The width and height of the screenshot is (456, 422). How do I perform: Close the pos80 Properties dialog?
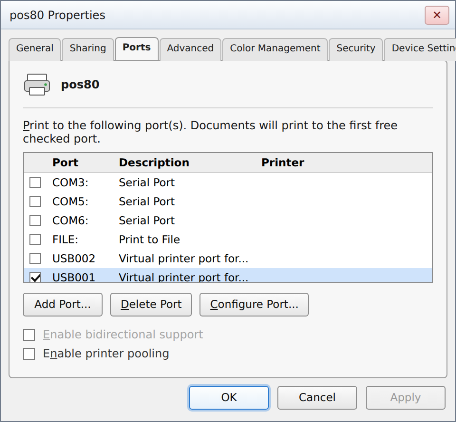[x=437, y=15]
